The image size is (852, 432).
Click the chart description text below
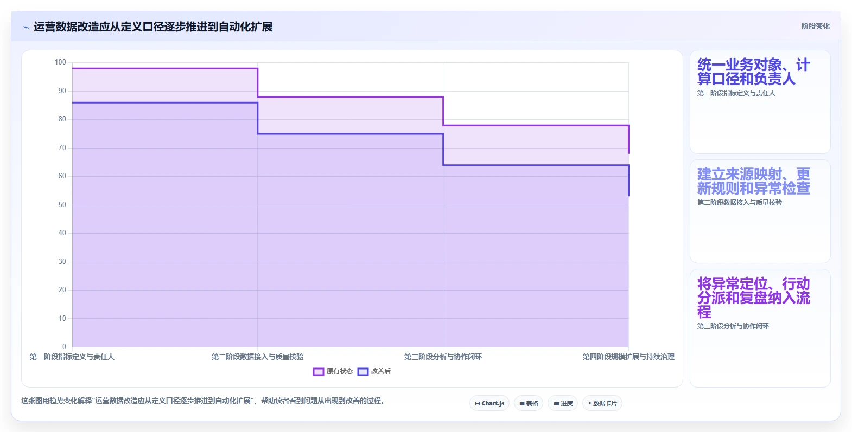click(203, 401)
